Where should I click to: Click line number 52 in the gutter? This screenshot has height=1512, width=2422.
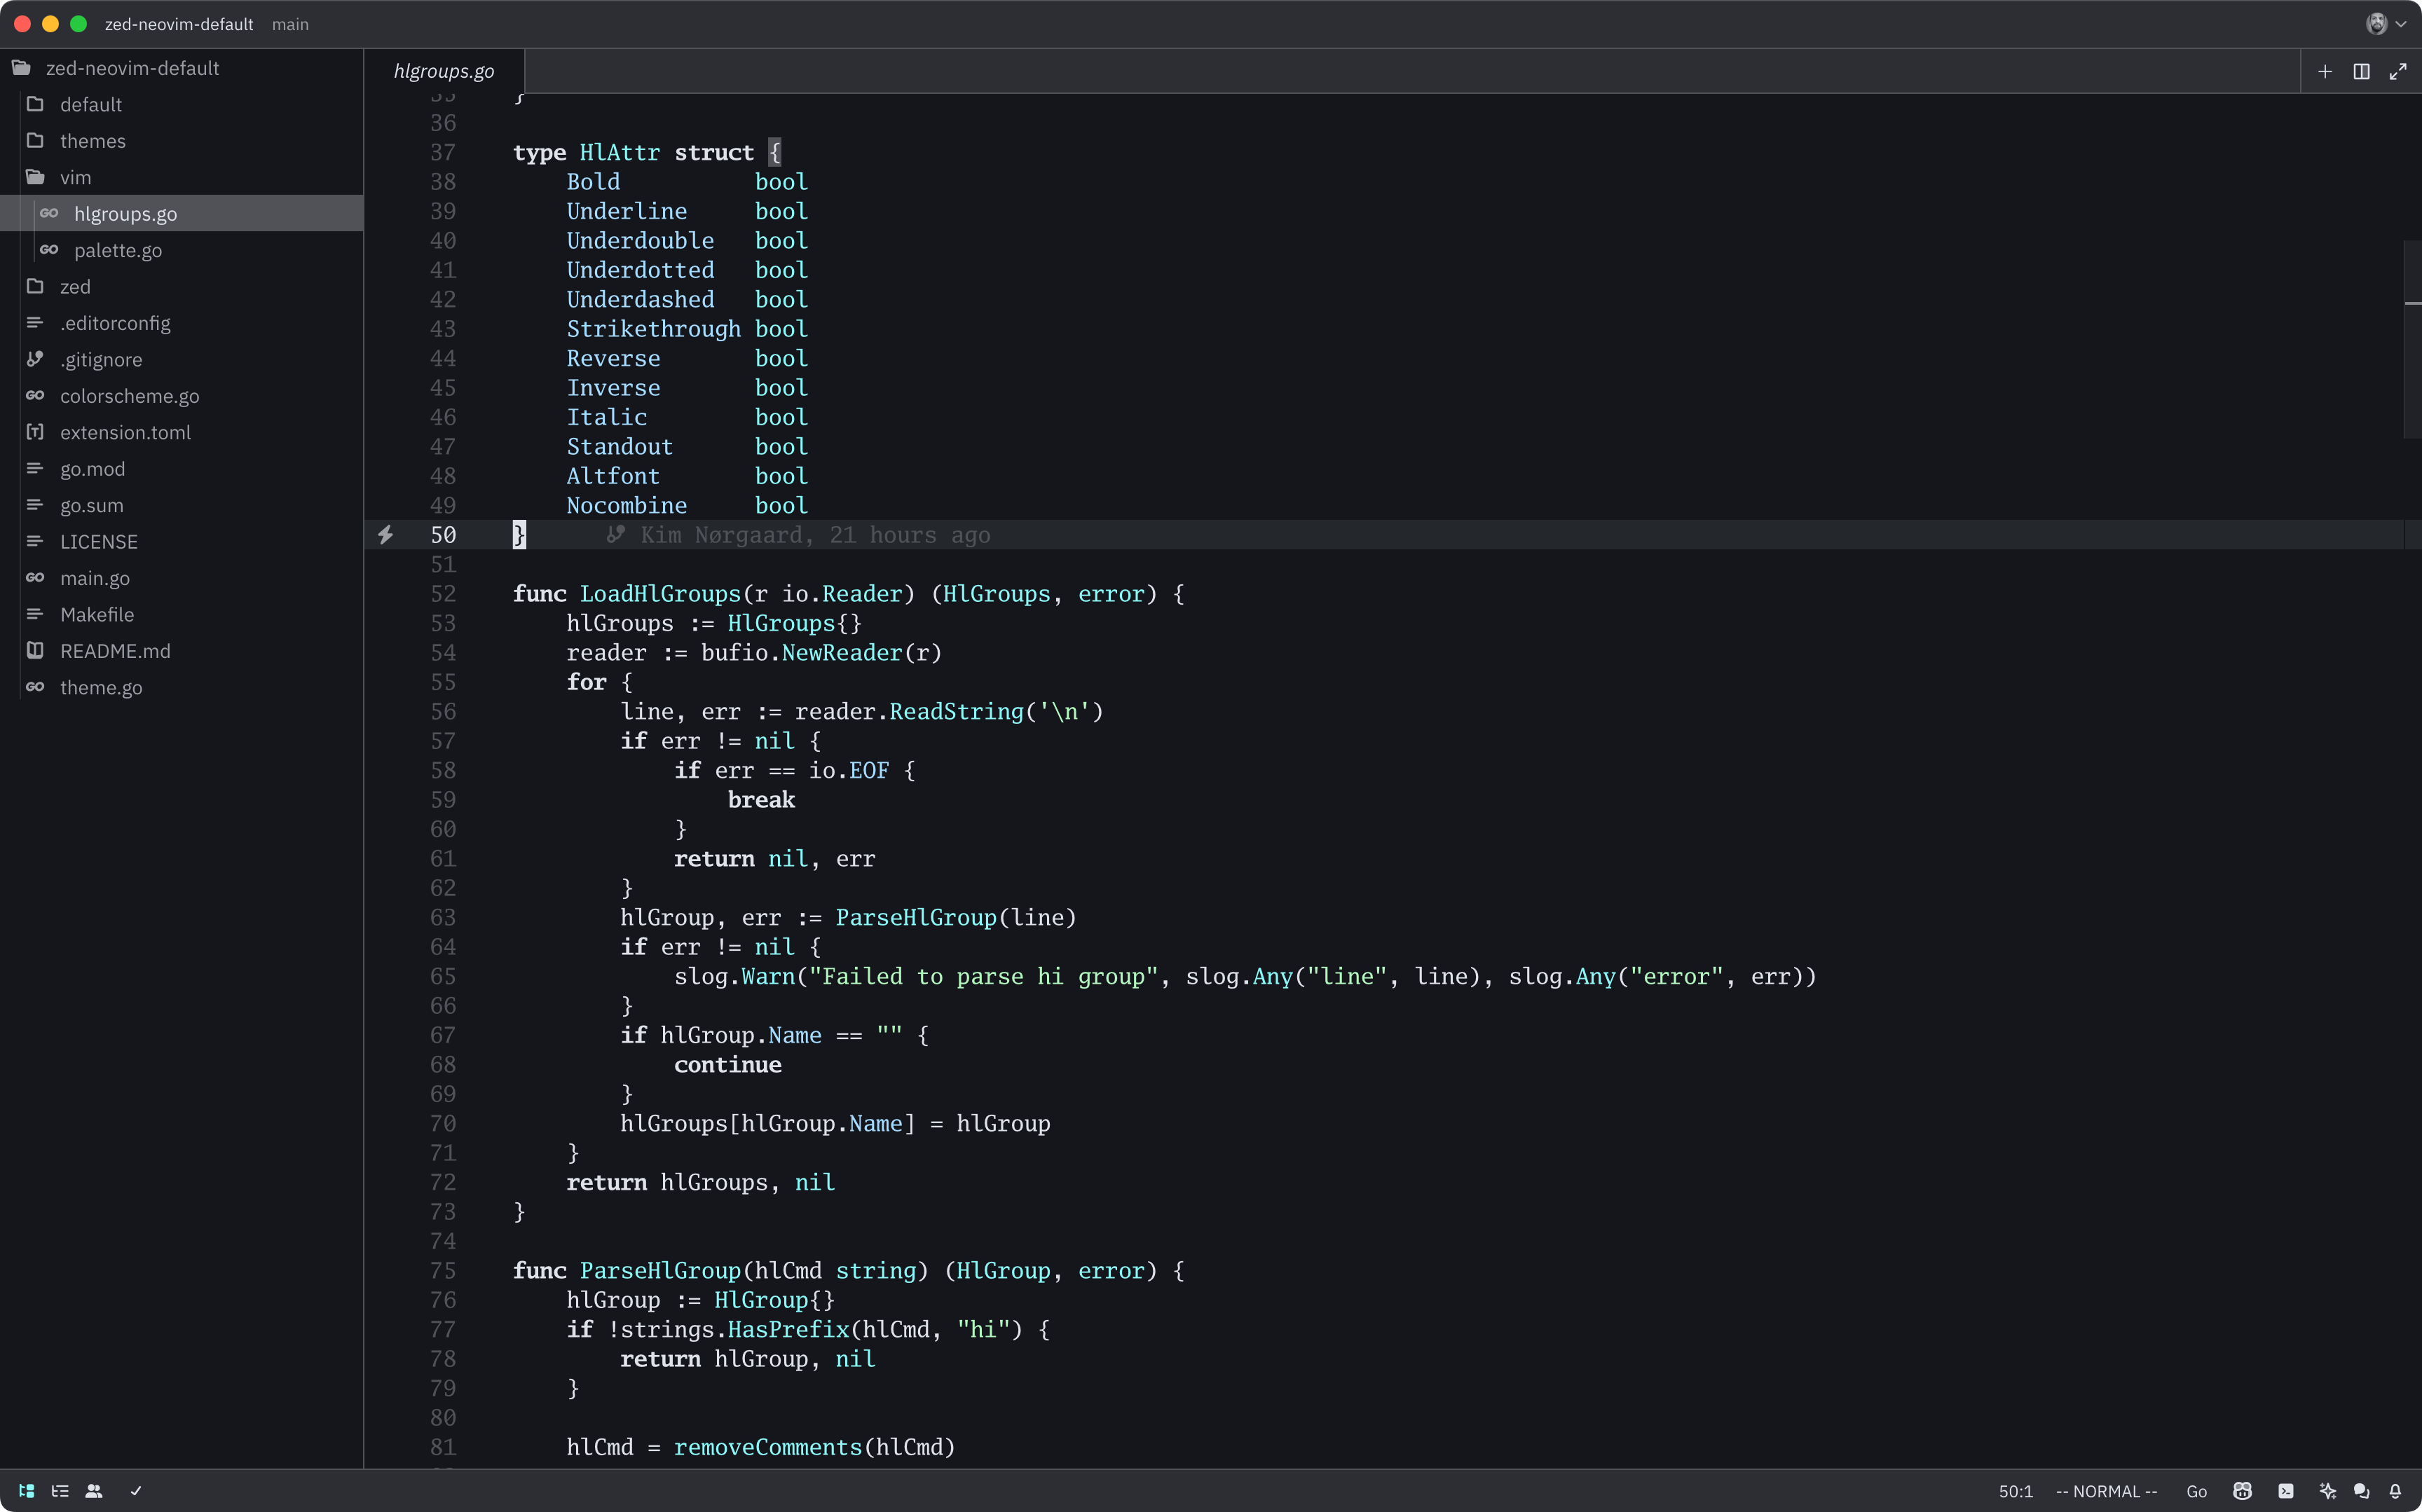(x=443, y=594)
